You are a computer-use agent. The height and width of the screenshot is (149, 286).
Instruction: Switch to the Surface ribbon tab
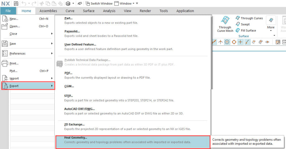89,11
